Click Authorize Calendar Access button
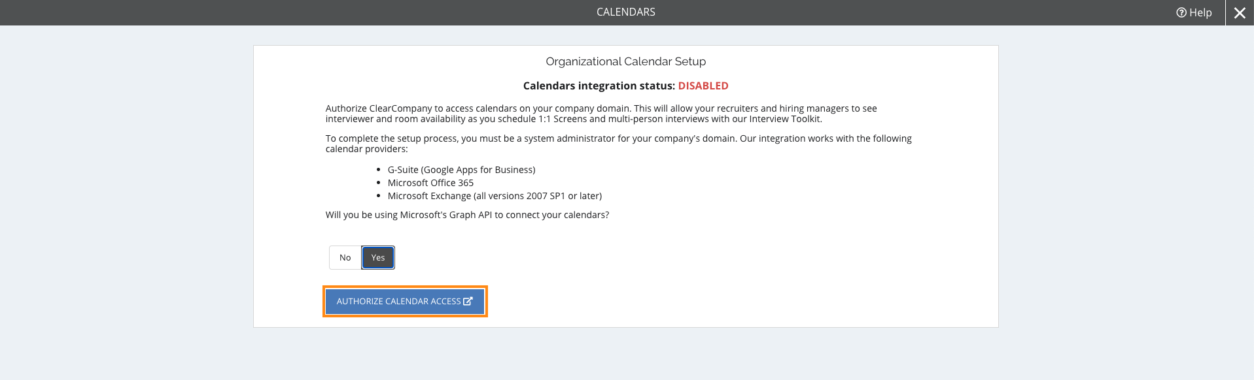 point(405,301)
